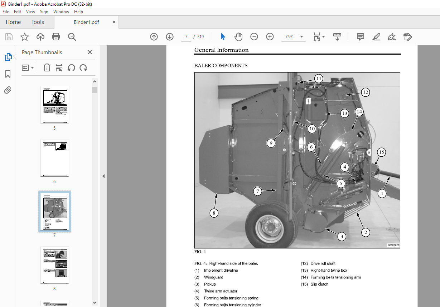Click the 'Twine arm actuator' legend entry
This screenshot has height=307, width=440.
pos(221,291)
